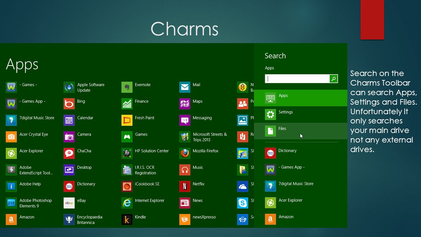Open the Adobe Help app

[x=23, y=186]
